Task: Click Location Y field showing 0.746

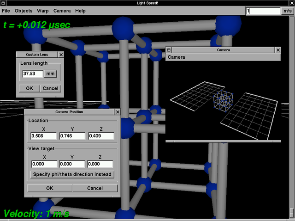Action: pyautogui.click(x=72, y=136)
